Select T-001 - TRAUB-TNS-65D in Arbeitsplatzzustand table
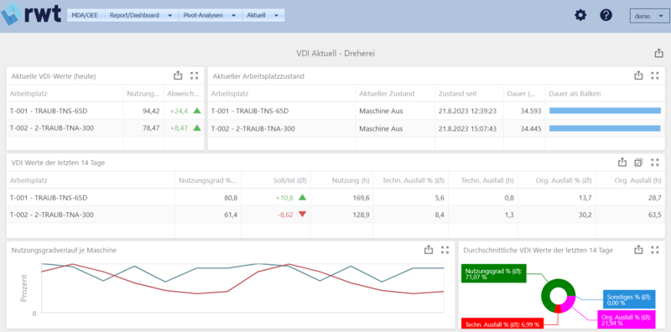The width and height of the screenshot is (671, 332). pos(250,111)
